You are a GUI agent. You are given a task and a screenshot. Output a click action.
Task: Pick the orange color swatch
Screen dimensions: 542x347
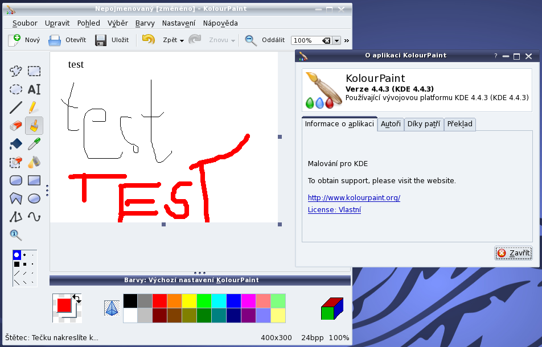[x=175, y=301]
